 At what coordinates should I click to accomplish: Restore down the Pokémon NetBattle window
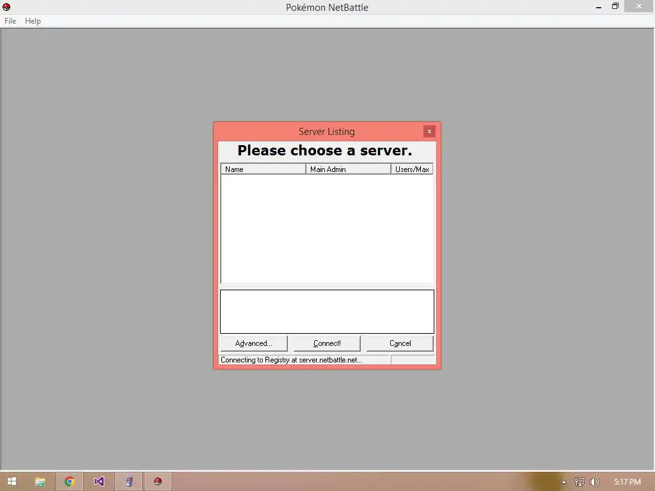pyautogui.click(x=615, y=6)
